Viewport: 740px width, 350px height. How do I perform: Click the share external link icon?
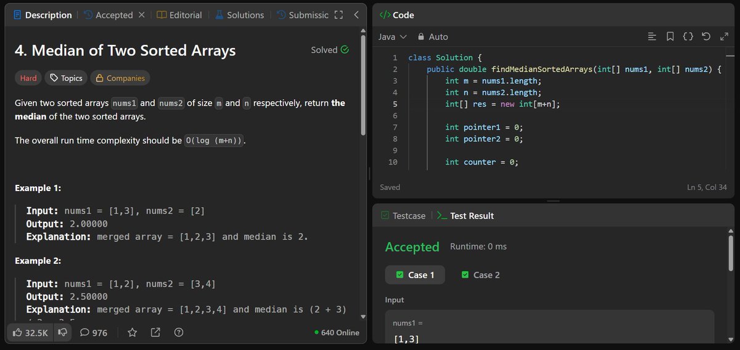click(x=155, y=333)
